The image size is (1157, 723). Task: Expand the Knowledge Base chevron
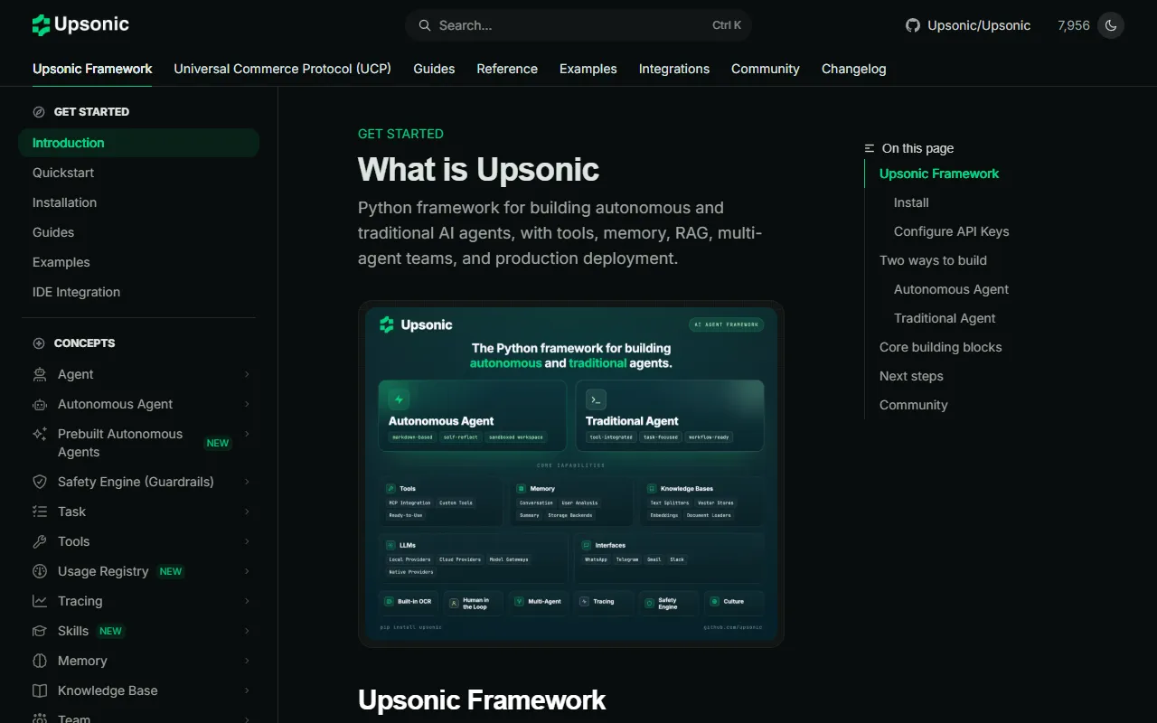(247, 690)
